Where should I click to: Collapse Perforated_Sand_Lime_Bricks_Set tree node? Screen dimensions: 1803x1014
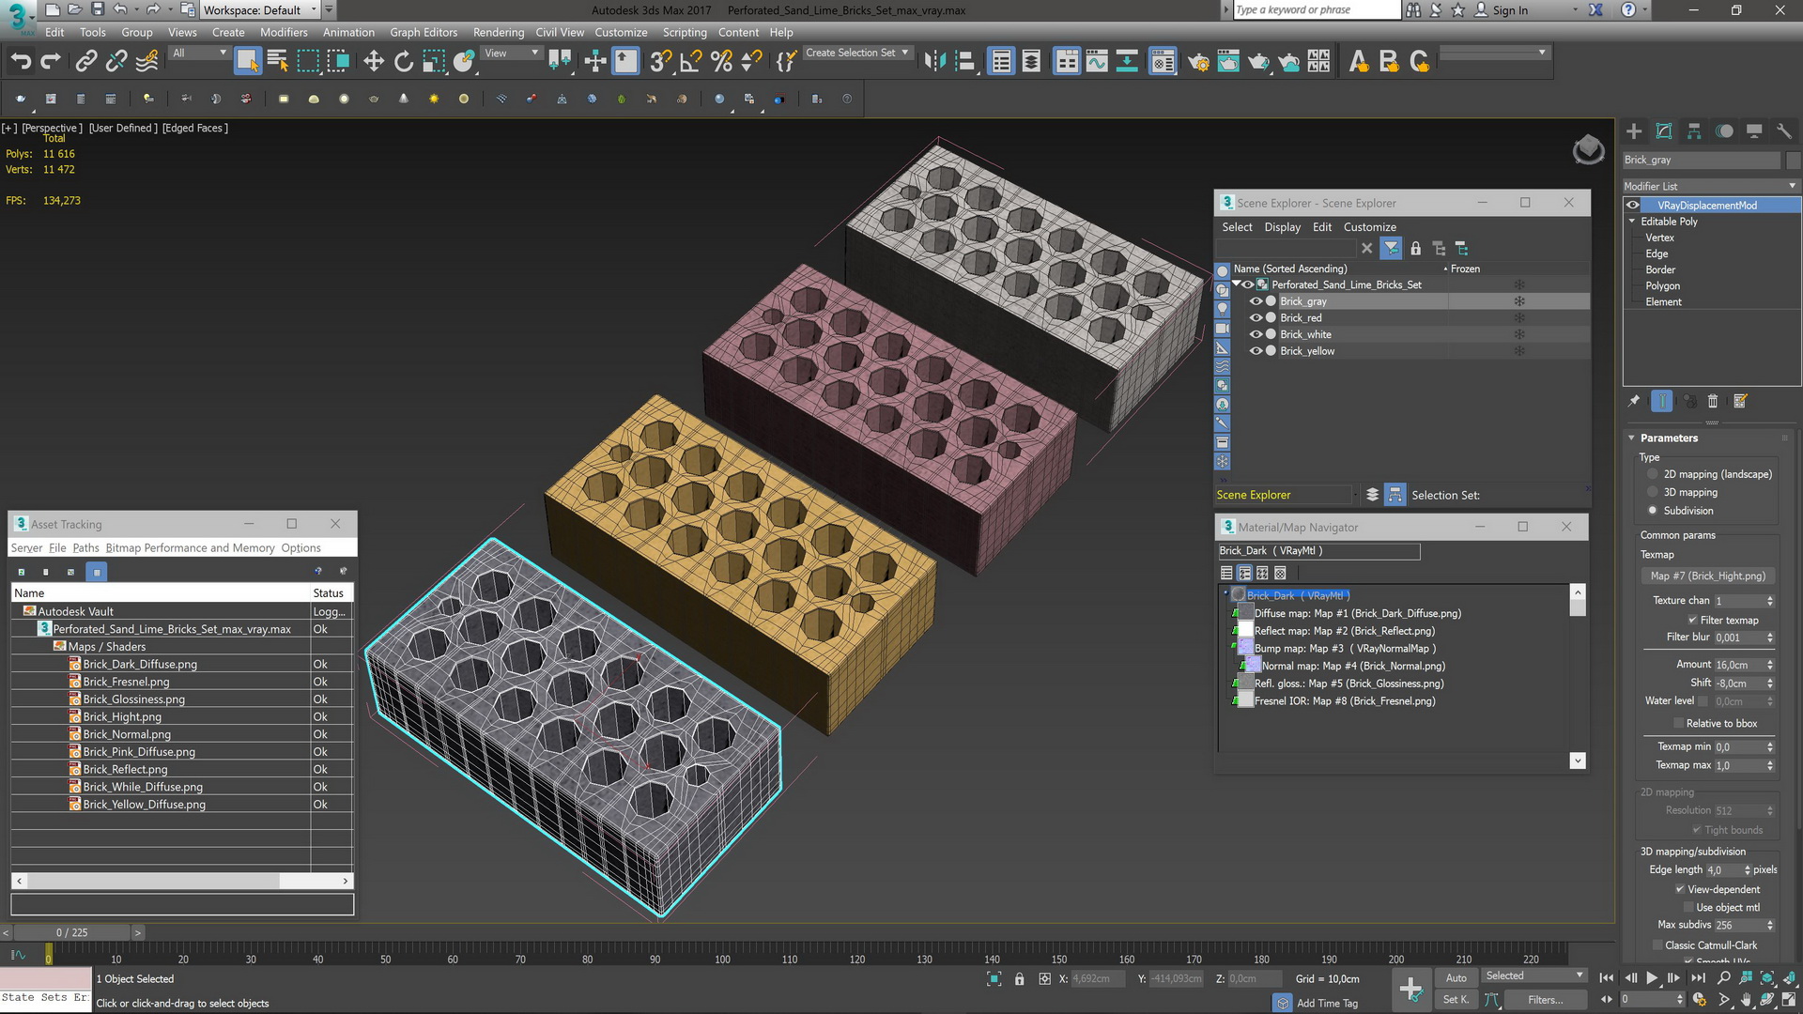pos(1238,284)
